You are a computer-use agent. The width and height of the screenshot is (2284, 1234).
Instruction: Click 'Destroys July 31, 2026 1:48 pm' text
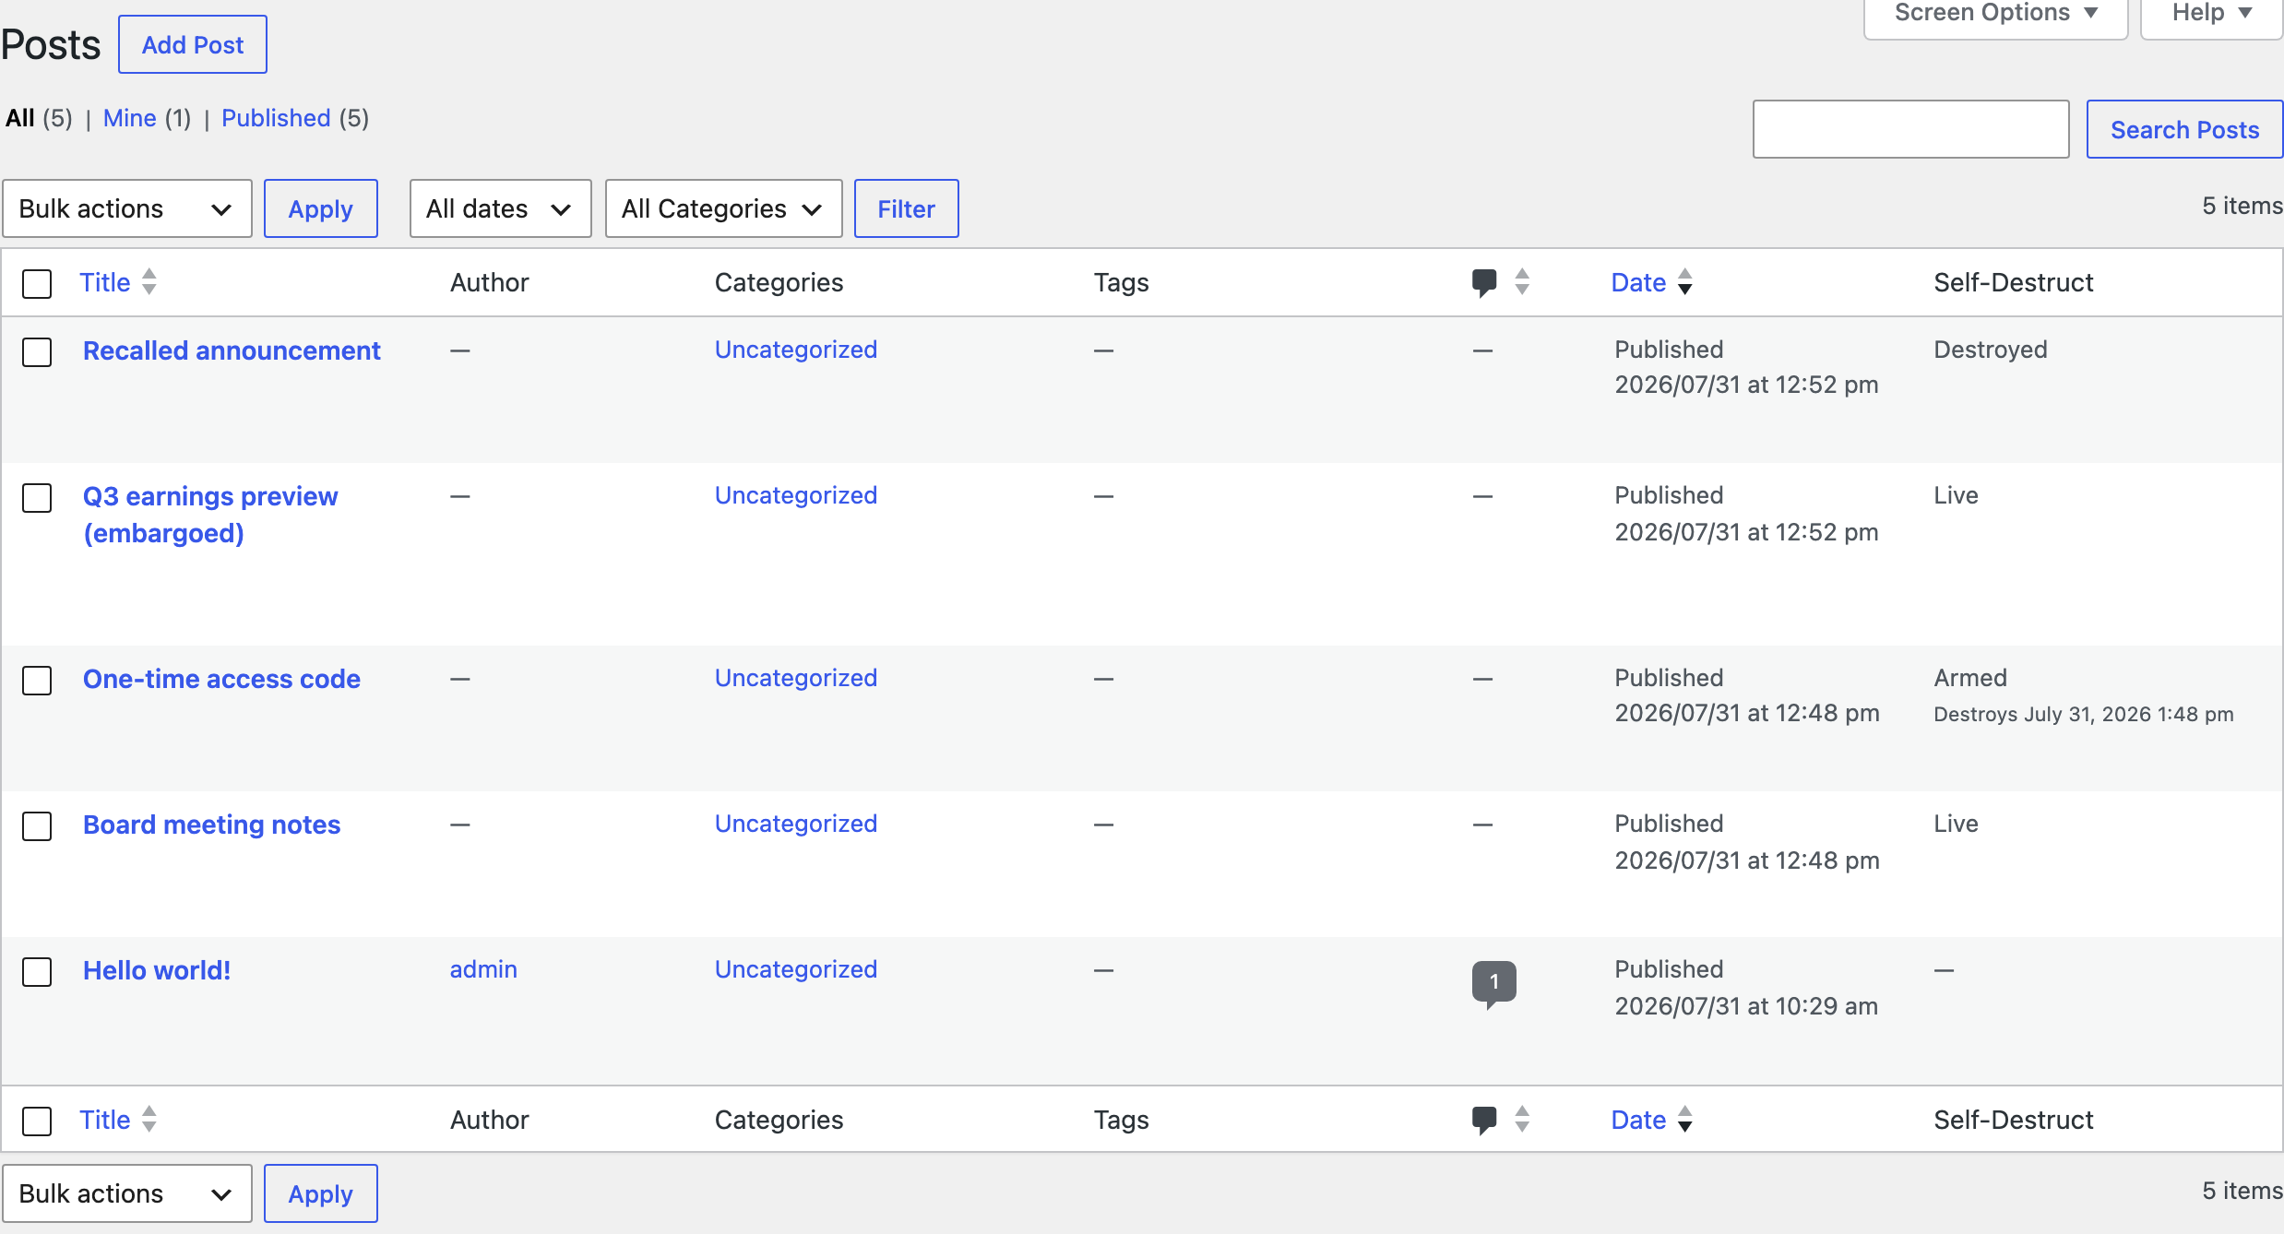click(2084, 714)
